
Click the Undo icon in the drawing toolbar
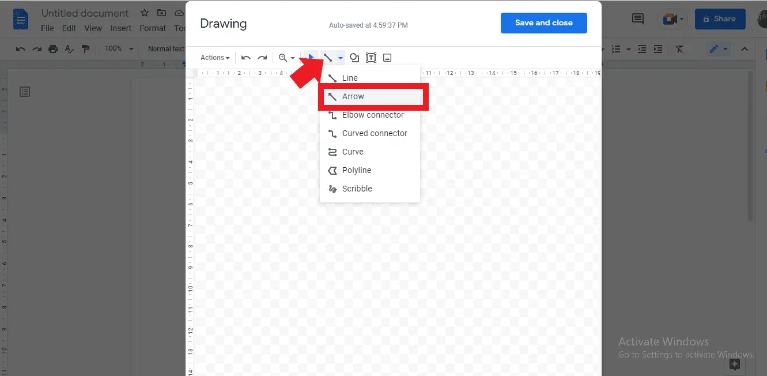(x=246, y=57)
